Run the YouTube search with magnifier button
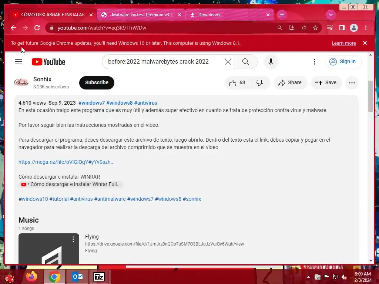379x284 pixels. coord(246,62)
